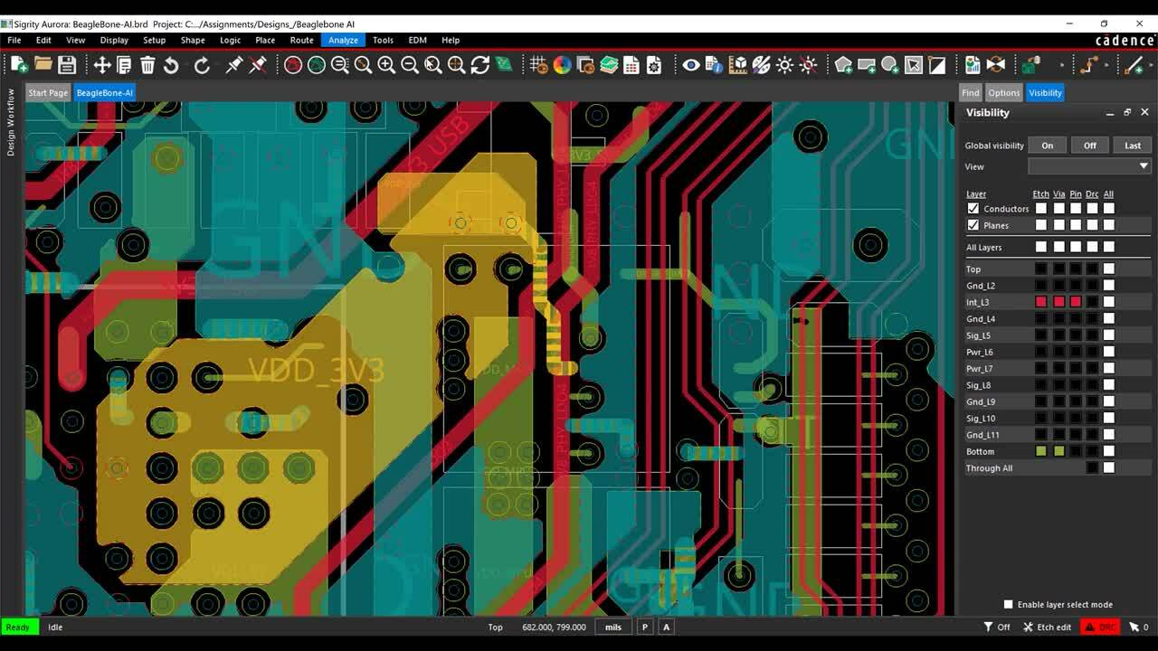Select the Copy tool

pyautogui.click(x=124, y=64)
